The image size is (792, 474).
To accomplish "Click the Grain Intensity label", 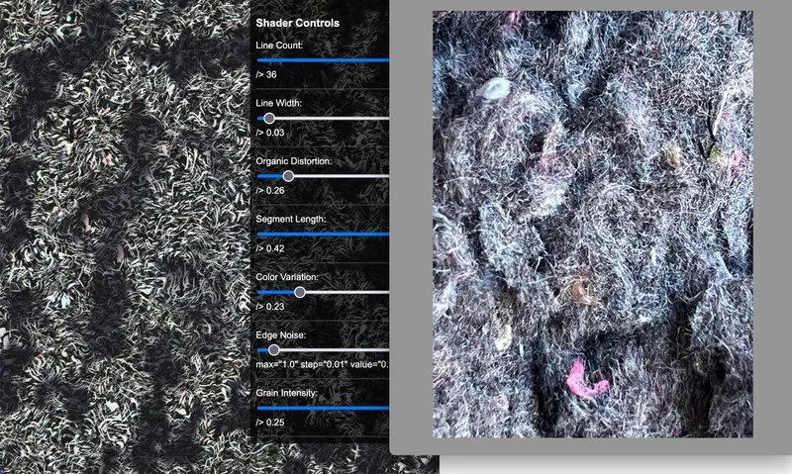I will 286,393.
